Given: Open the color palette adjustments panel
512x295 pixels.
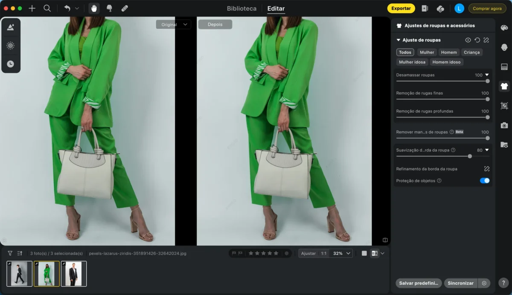Looking at the screenshot, I should pyautogui.click(x=504, y=28).
